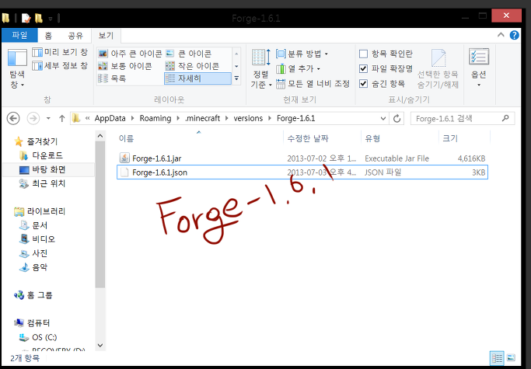This screenshot has height=369, width=531.
Task: Choose 큰 아이콘 layout
Action: 188,54
